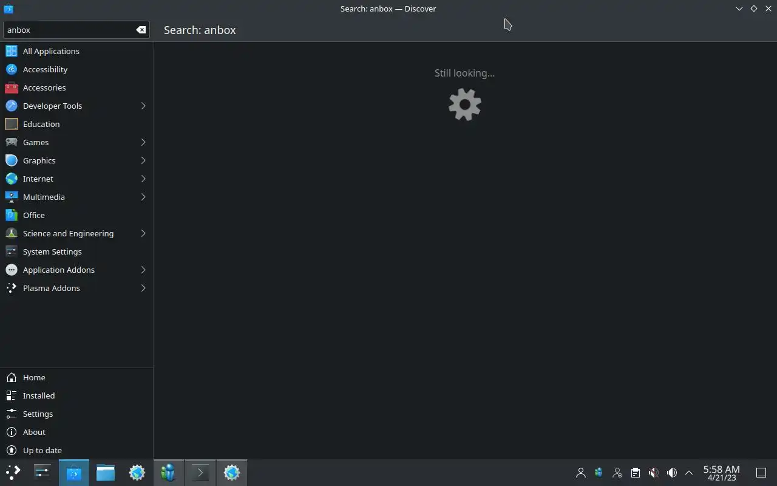Screen dimensions: 777x486
Task: Expand the Games category arrow
Action: click(143, 142)
